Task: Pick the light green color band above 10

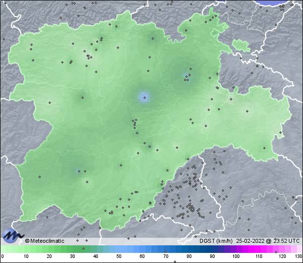Action: (x=26, y=249)
